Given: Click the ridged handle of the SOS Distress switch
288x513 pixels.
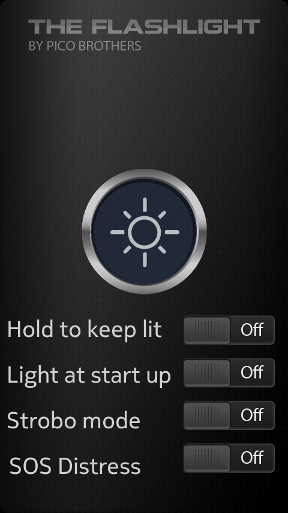Looking at the screenshot, I should (x=207, y=458).
